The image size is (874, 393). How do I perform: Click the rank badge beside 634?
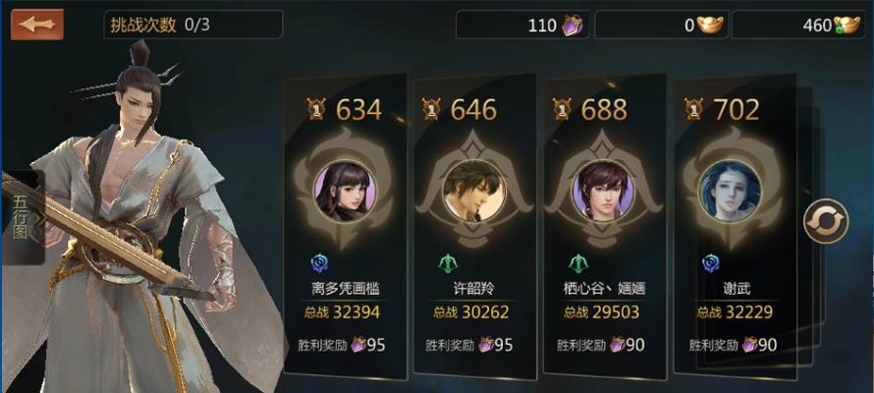coord(316,110)
